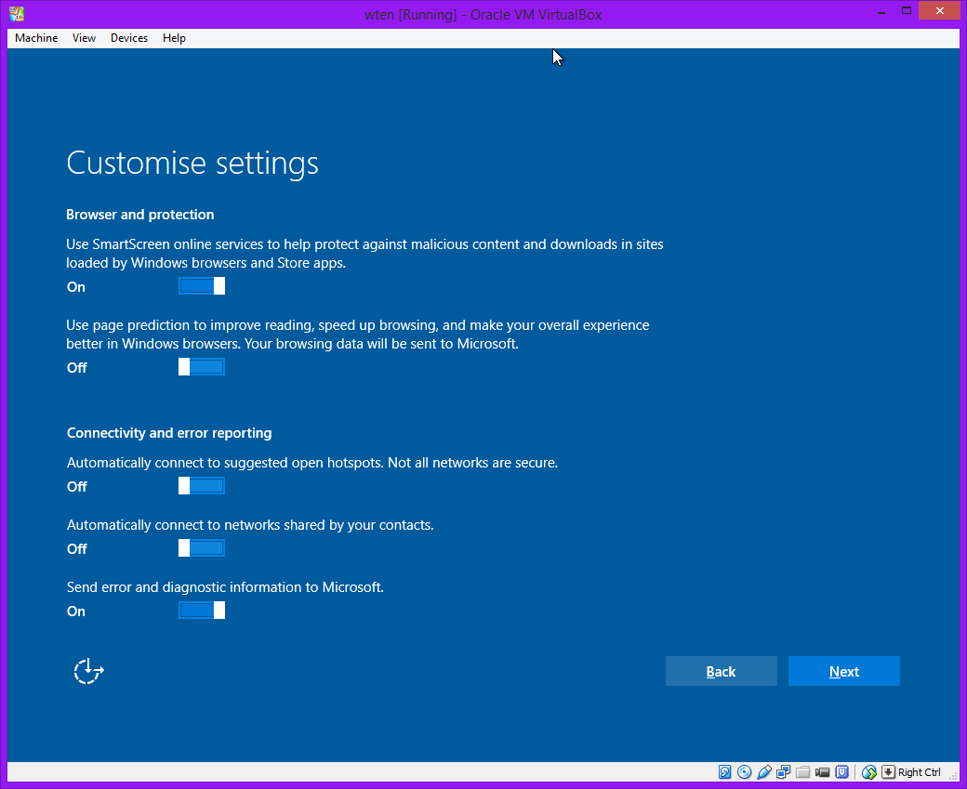The height and width of the screenshot is (789, 967).
Task: Turn off the SmartScreen online services toggle
Action: coord(202,286)
